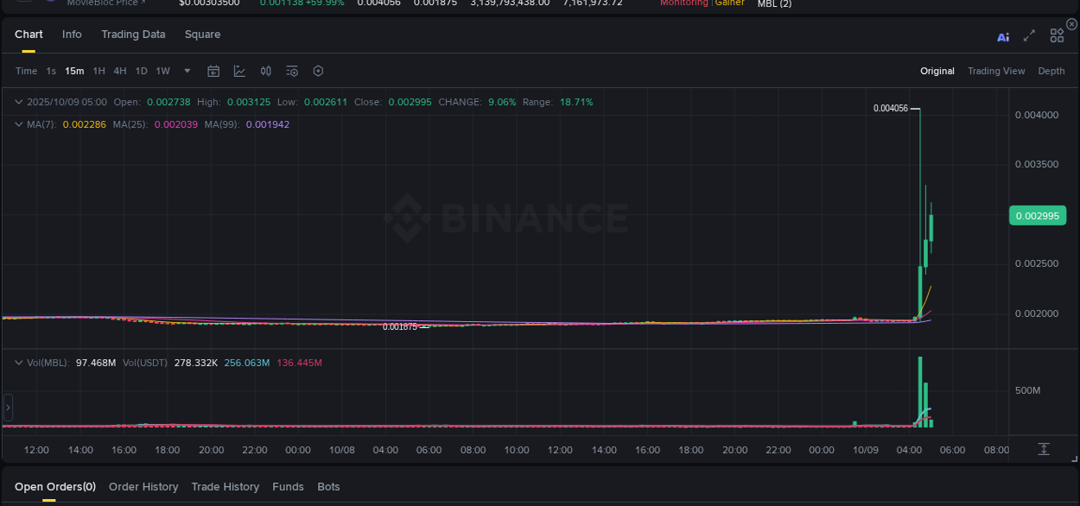Viewport: 1080px width, 506px height.
Task: Expand the left side panel arrow
Action: click(x=7, y=407)
